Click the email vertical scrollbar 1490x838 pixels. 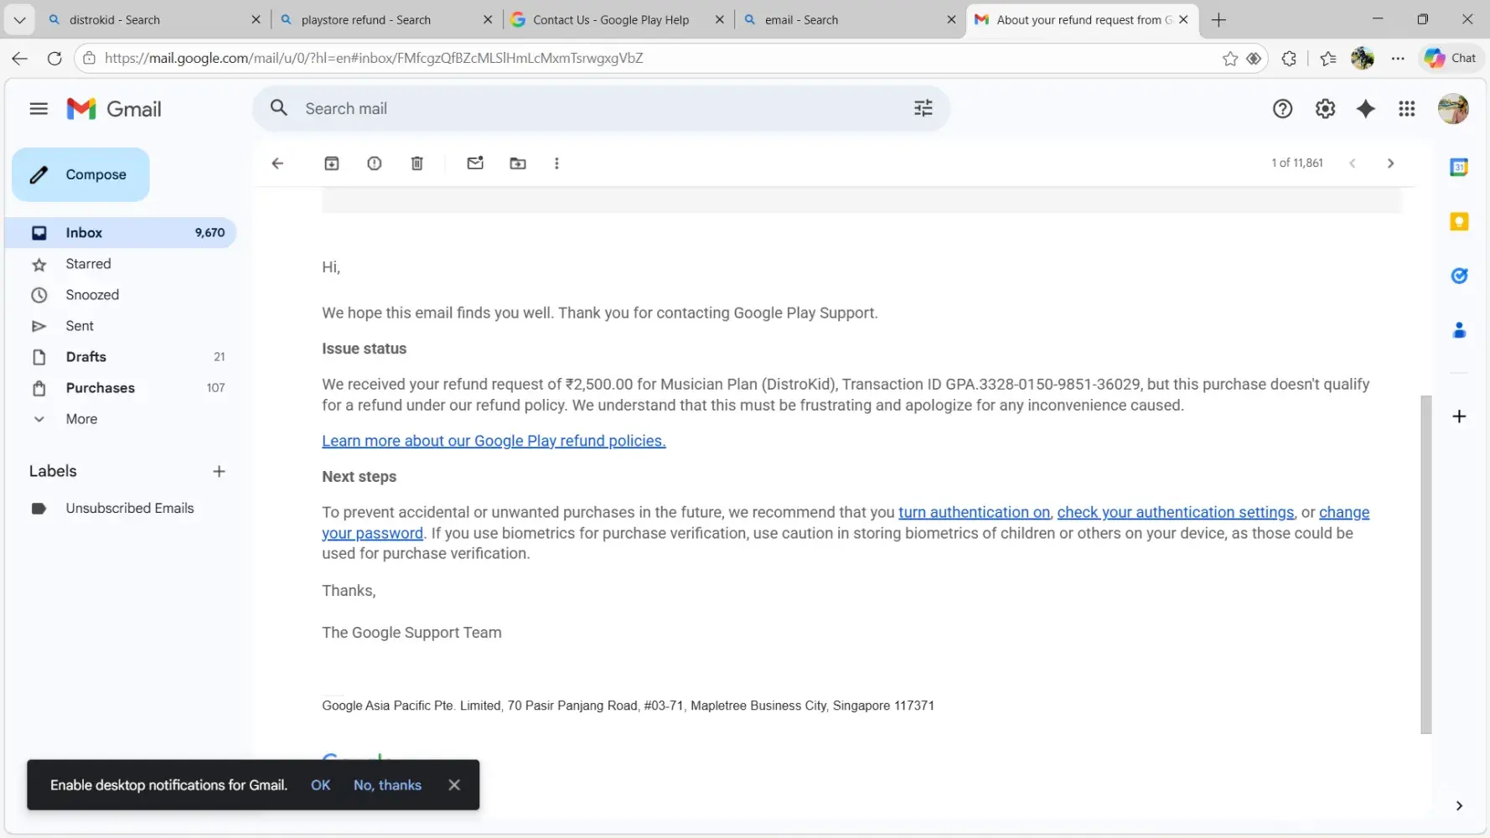coord(1426,564)
